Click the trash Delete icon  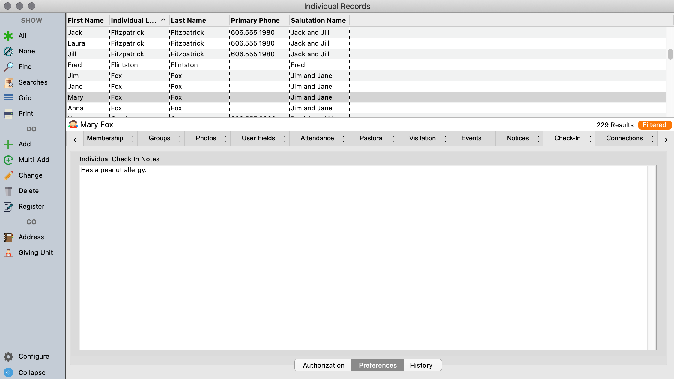(x=8, y=191)
